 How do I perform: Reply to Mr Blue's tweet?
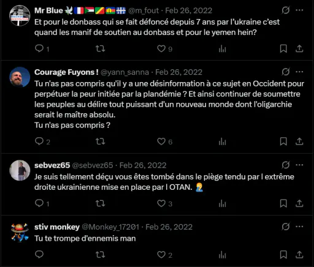coord(39,49)
